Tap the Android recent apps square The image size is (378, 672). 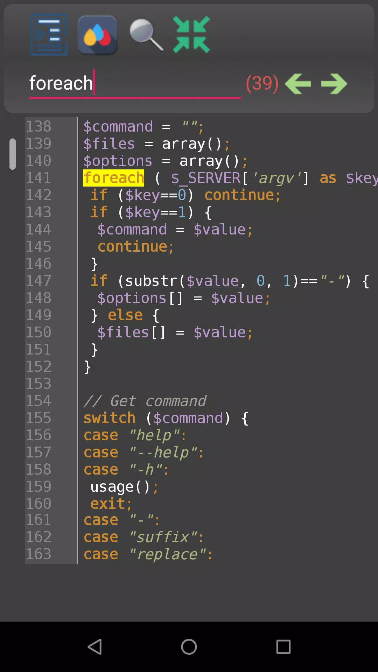283,646
